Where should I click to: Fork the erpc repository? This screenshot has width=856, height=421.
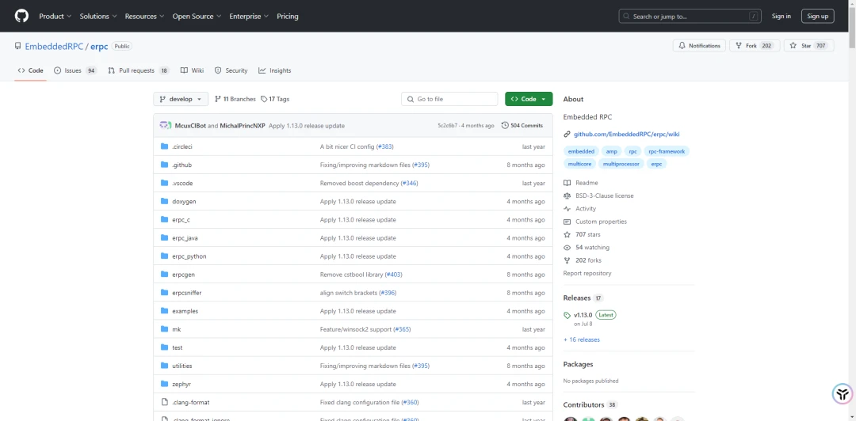[753, 46]
